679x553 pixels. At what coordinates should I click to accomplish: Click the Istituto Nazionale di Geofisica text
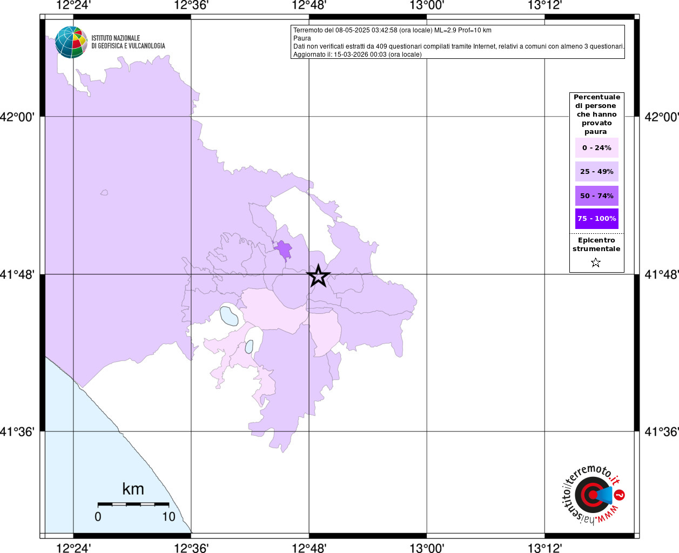[128, 42]
